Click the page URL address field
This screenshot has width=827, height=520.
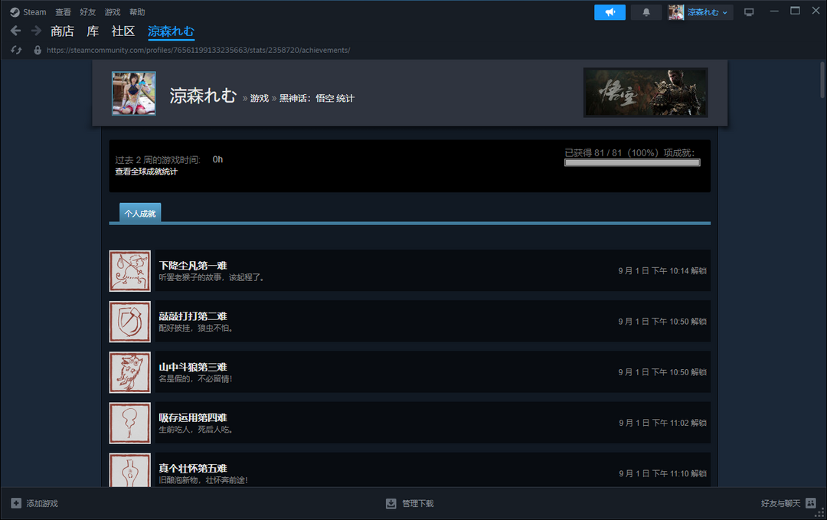(198, 50)
